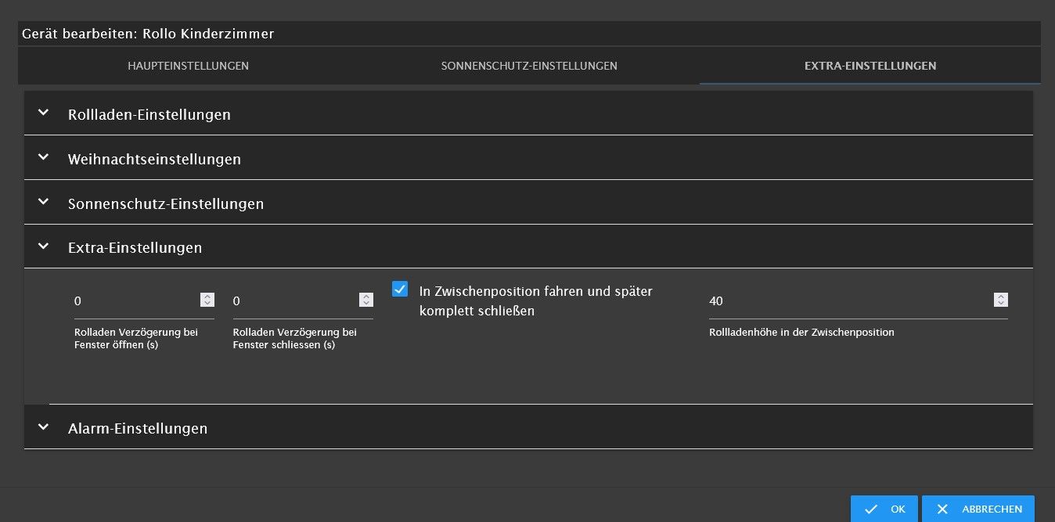Adjust Zwischenposition height with stepper

pos(1001,300)
